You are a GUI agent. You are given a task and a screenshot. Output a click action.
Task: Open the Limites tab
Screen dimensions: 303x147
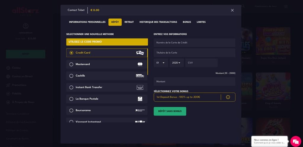(x=201, y=22)
